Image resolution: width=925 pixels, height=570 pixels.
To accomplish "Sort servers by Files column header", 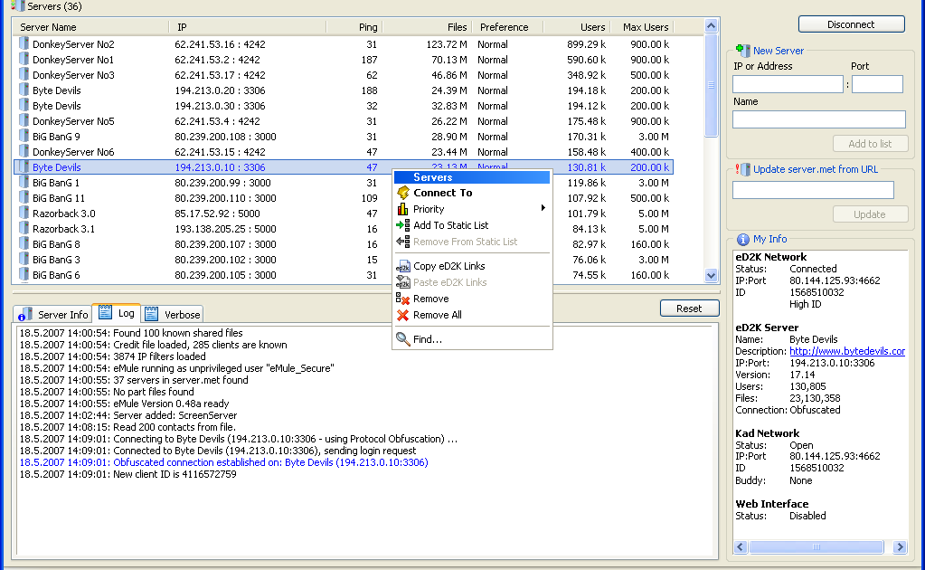I will pos(427,27).
